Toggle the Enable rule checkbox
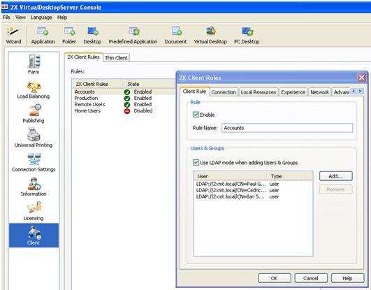Screen dimensions: 371x290 pyautogui.click(x=196, y=115)
